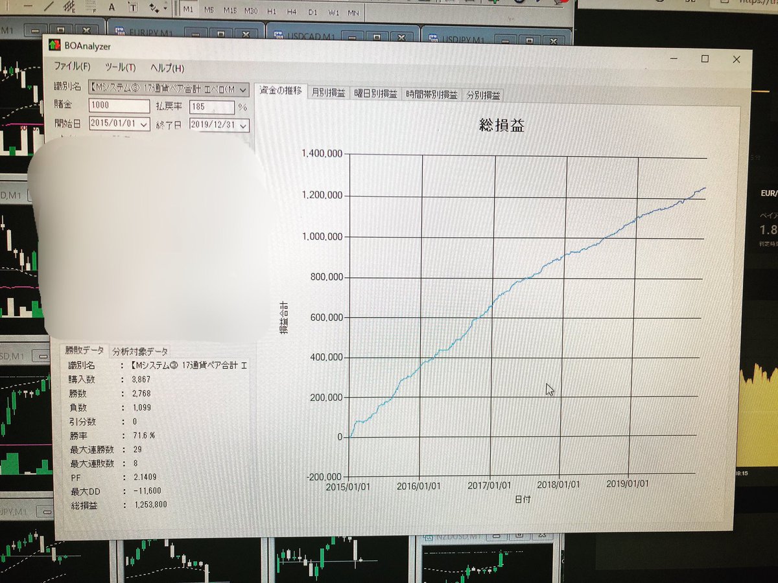This screenshot has height=583, width=778.
Task: Click the 1,400,000 y-axis label
Action: pyautogui.click(x=323, y=154)
